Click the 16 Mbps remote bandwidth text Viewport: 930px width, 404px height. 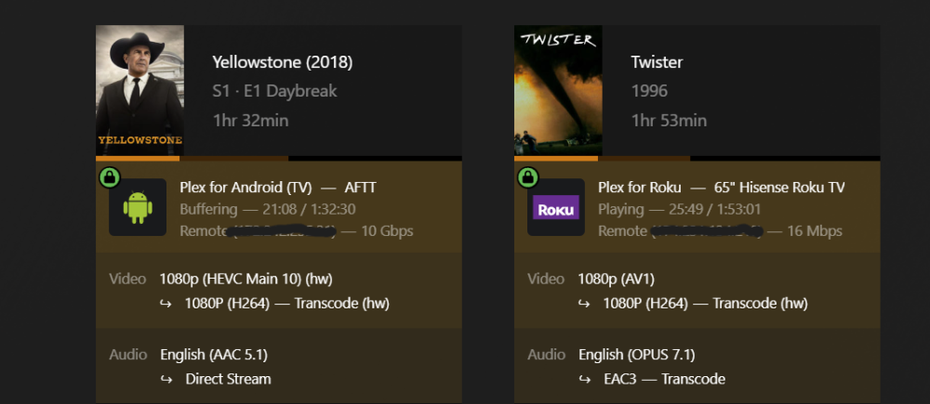click(815, 231)
